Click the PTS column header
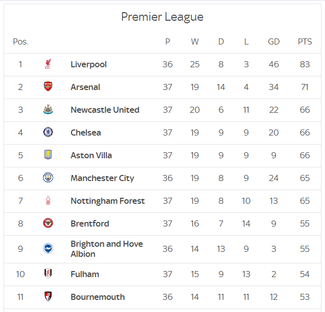This screenshot has height=312, width=325. click(305, 41)
